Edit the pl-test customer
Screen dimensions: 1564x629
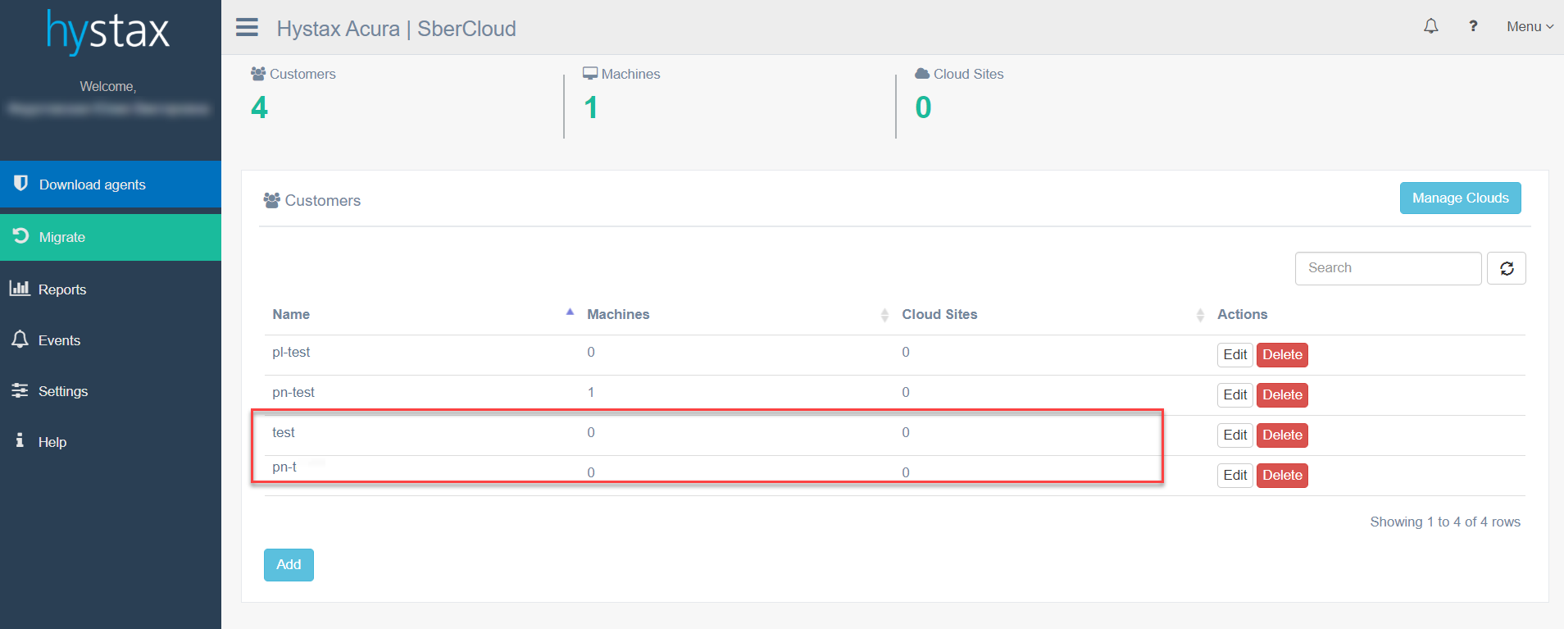click(x=1234, y=354)
